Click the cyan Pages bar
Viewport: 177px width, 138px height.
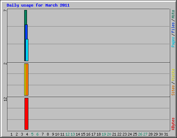tap(27, 50)
